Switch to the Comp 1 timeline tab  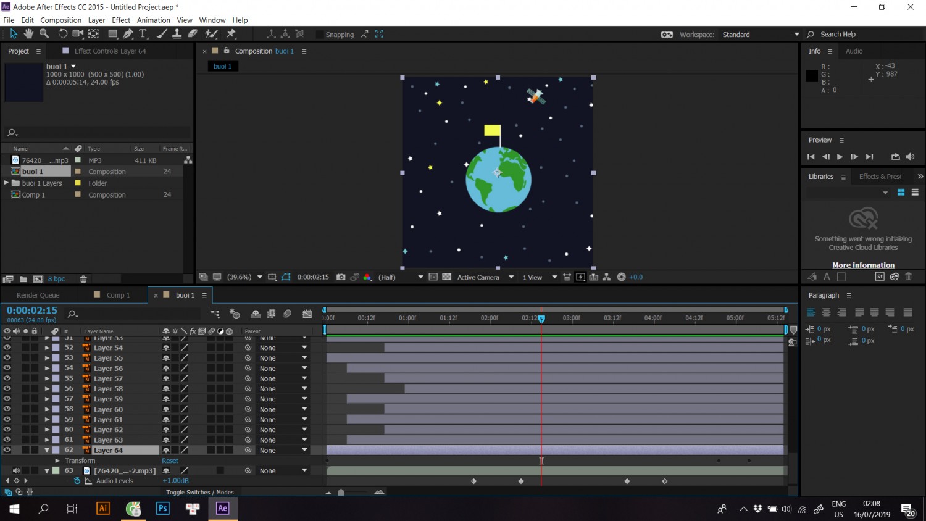118,295
